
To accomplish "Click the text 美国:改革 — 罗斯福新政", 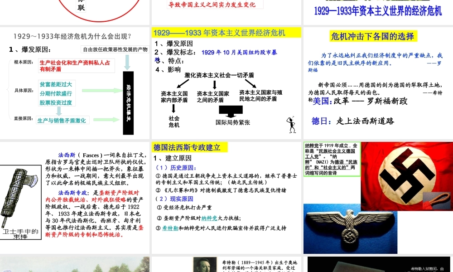I will pyautogui.click(x=360, y=101).
